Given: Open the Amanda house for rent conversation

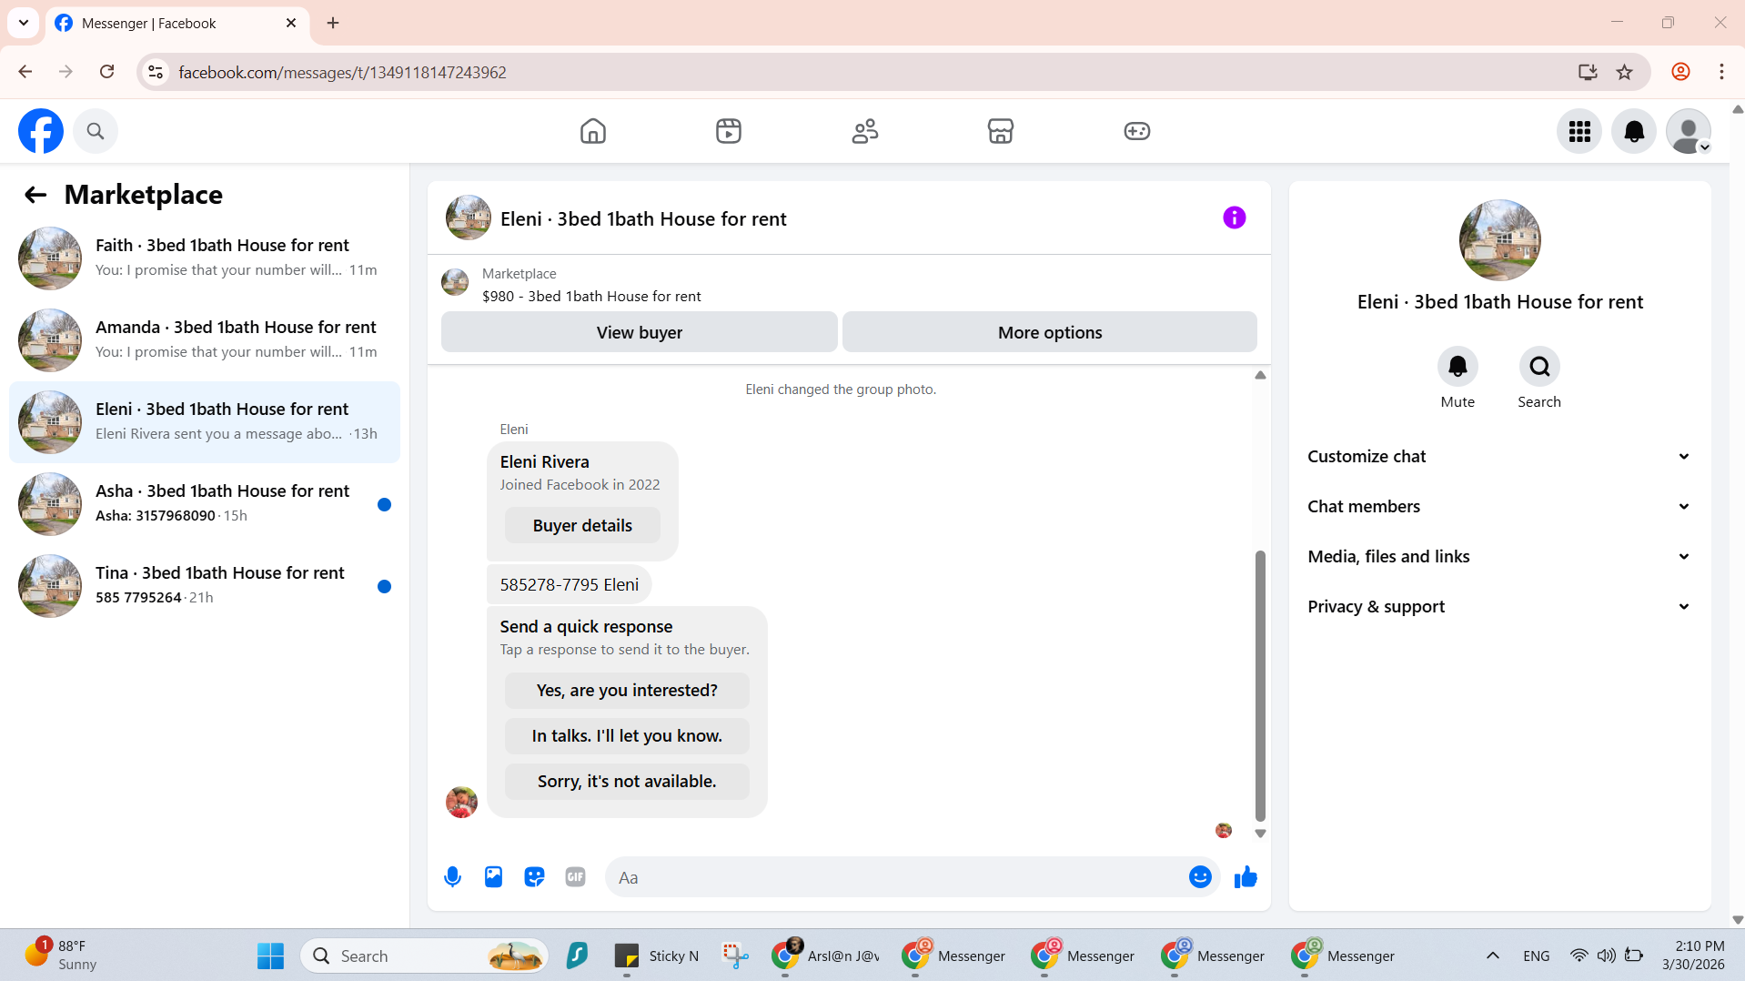Looking at the screenshot, I should [x=205, y=340].
